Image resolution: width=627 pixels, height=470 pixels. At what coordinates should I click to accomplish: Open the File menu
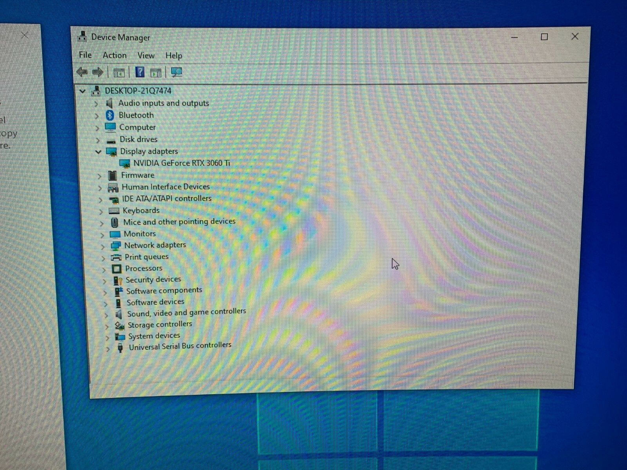click(x=85, y=55)
